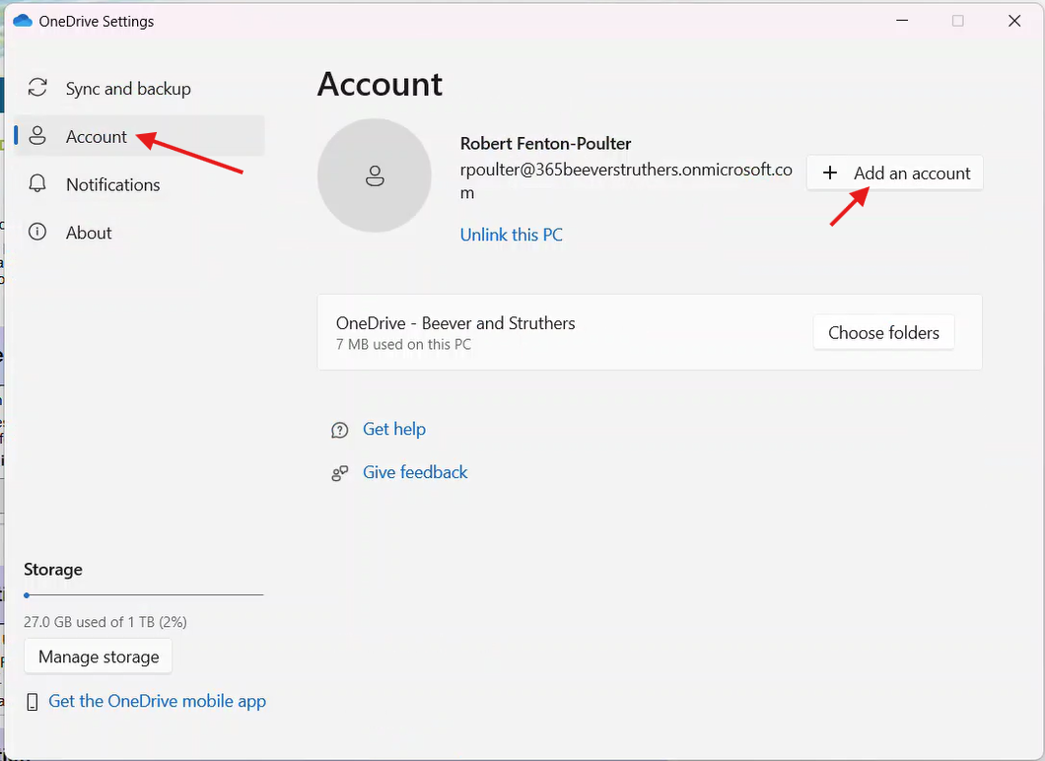Switch to the Notifications settings page
Viewport: 1045px width, 761px height.
point(112,184)
